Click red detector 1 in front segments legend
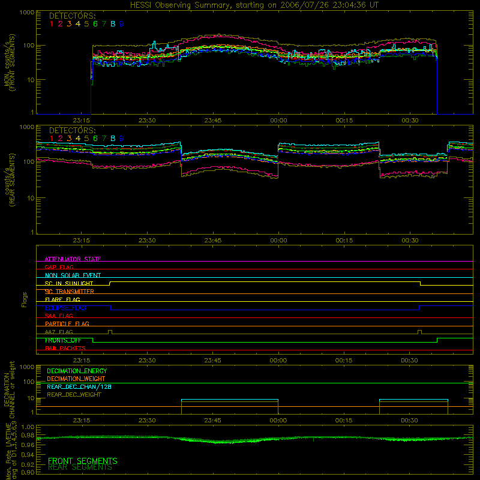Screen dimensions: 480x480 (52, 24)
